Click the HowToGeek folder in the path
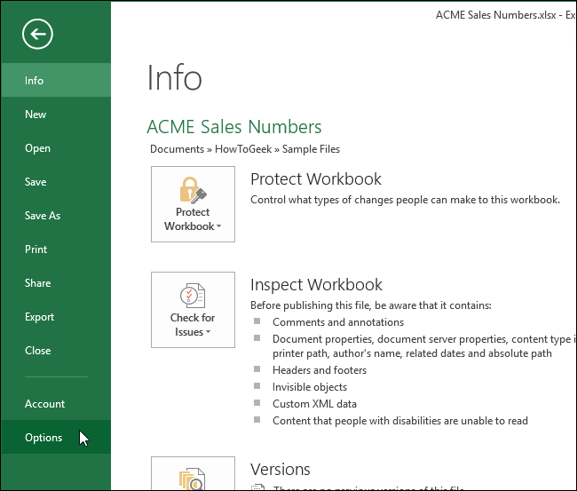 click(x=243, y=149)
